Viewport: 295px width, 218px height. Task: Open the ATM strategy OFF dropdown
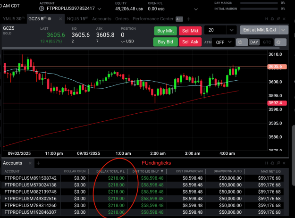pyautogui.click(x=223, y=42)
